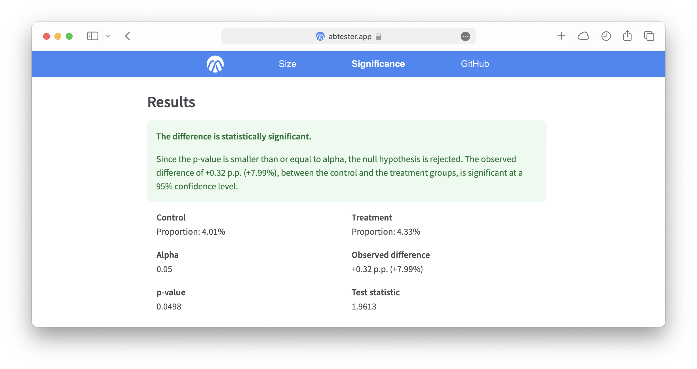
Task: Go back with the back arrow
Action: pyautogui.click(x=128, y=36)
